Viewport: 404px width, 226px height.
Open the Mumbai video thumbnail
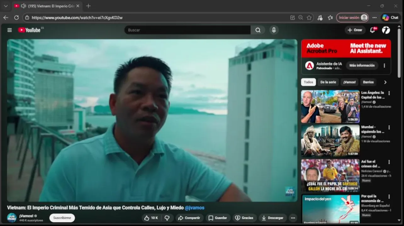[x=330, y=141]
